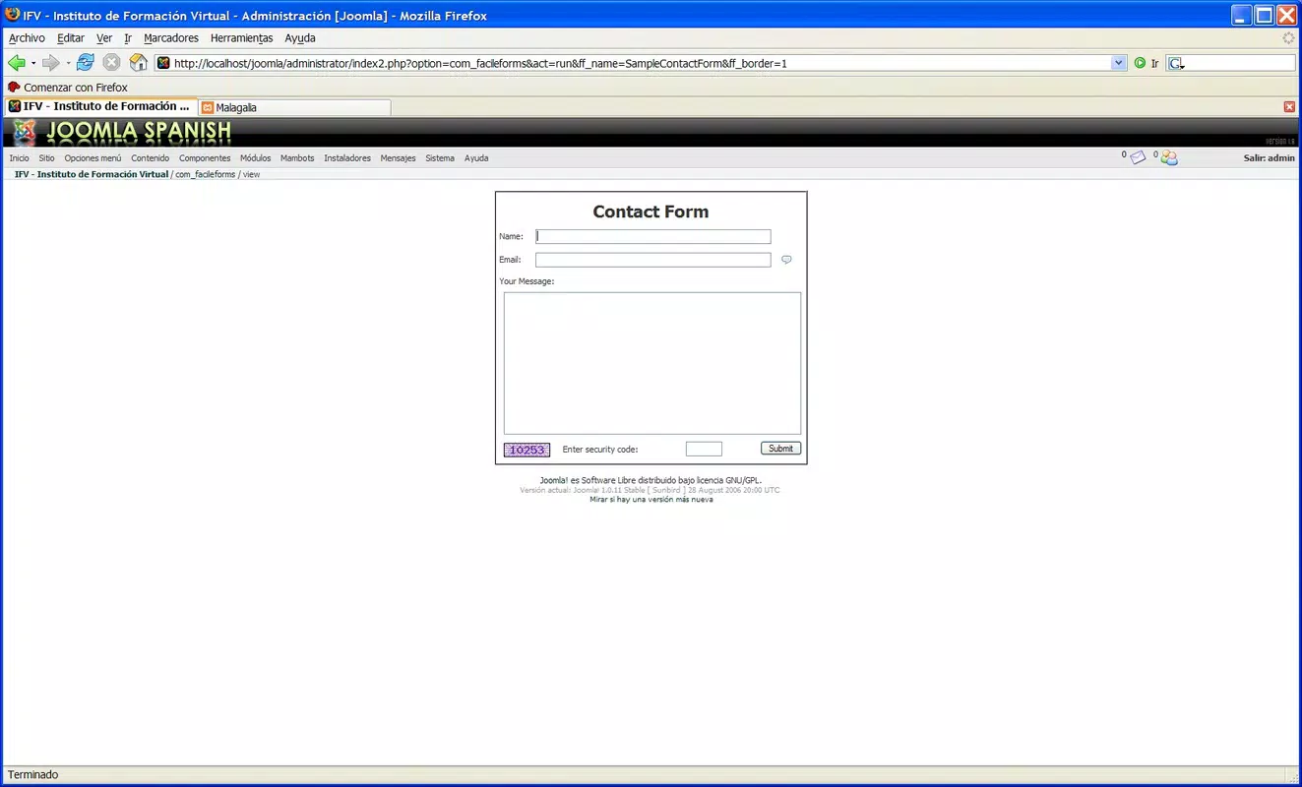The image size is (1302, 787).
Task: Open the Herramientas menu
Action: (241, 38)
